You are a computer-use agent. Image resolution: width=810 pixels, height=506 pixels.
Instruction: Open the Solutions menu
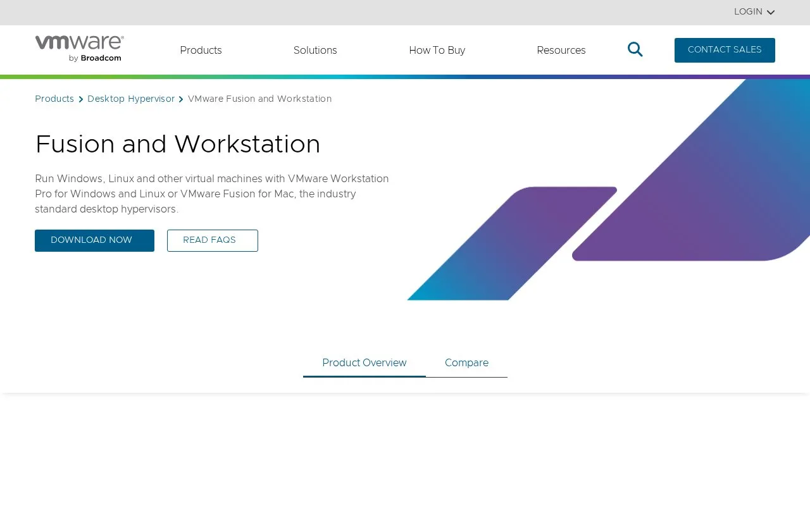pos(315,51)
